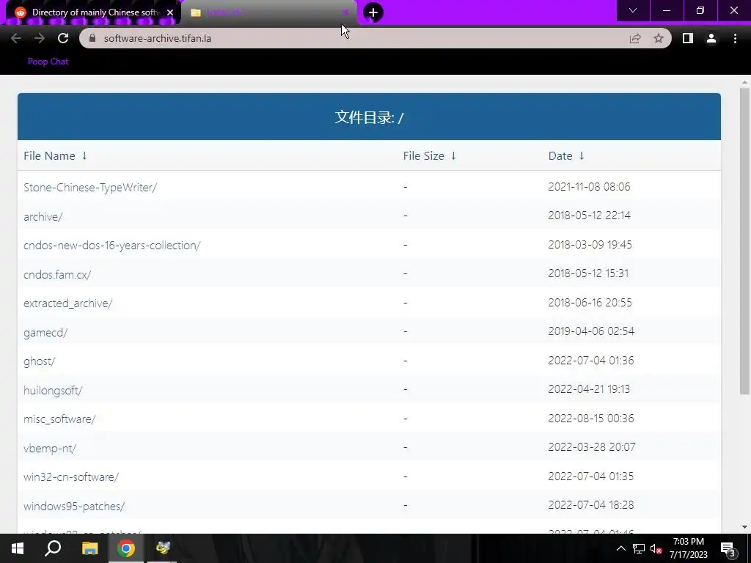Open a new tab with the plus button
The height and width of the screenshot is (563, 751).
373,12
